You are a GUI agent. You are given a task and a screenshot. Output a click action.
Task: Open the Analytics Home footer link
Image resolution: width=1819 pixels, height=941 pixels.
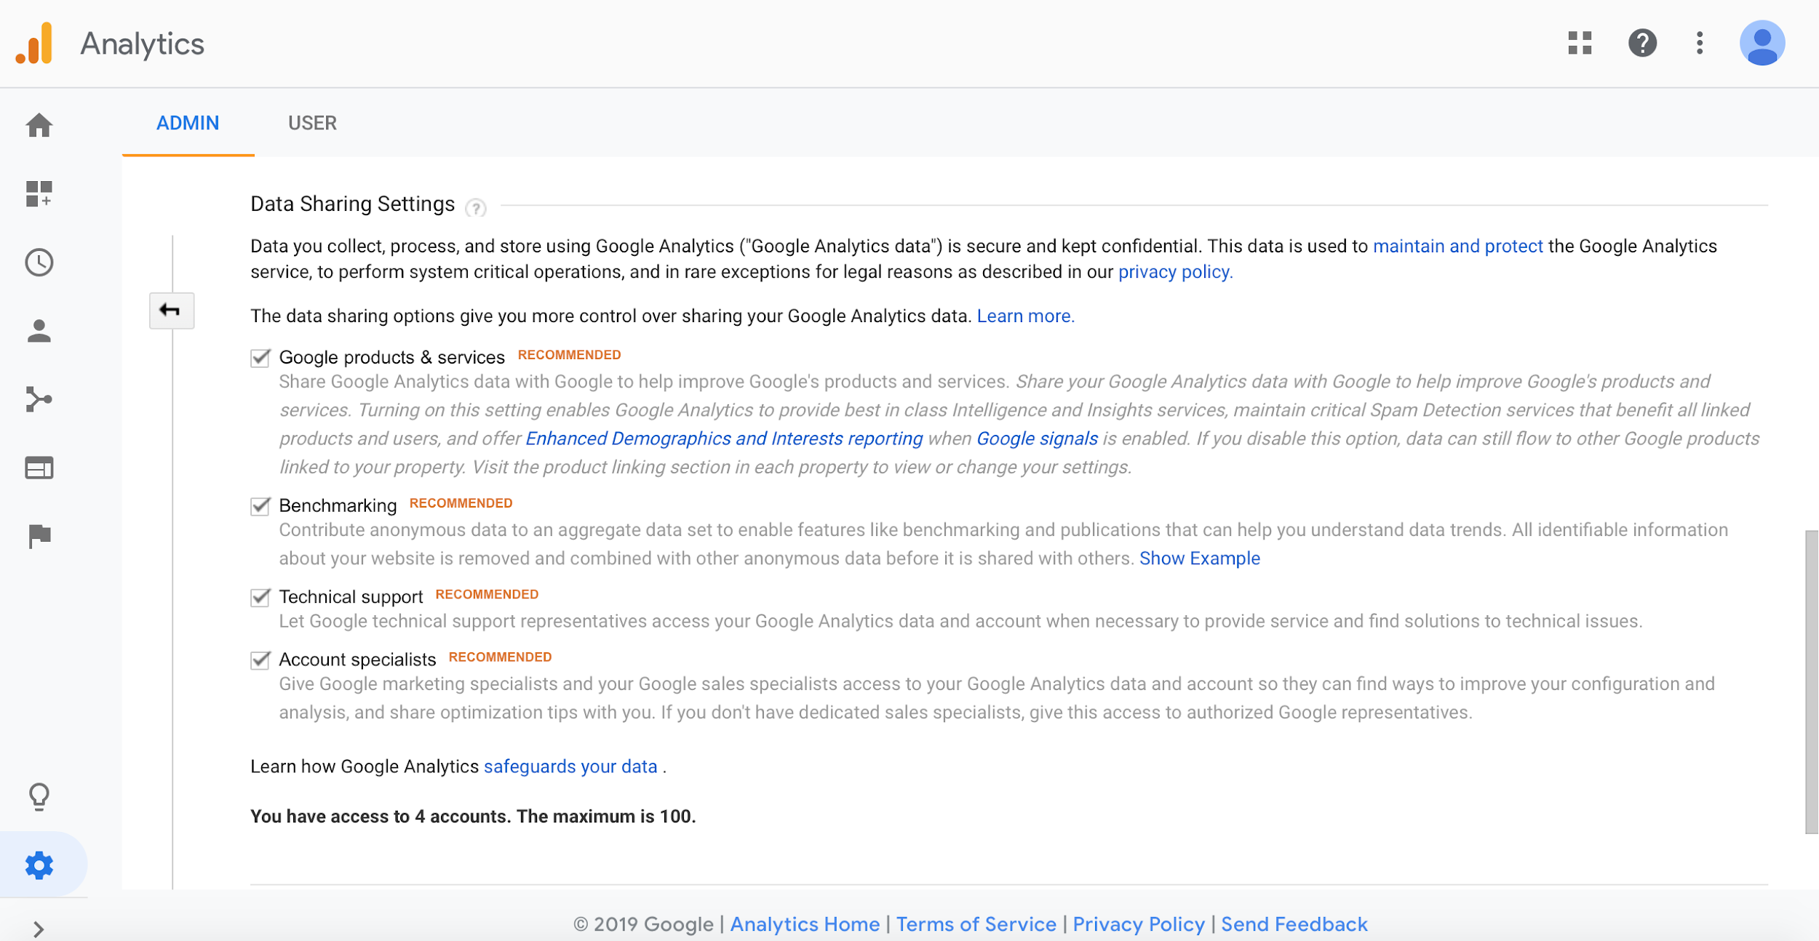click(x=805, y=924)
